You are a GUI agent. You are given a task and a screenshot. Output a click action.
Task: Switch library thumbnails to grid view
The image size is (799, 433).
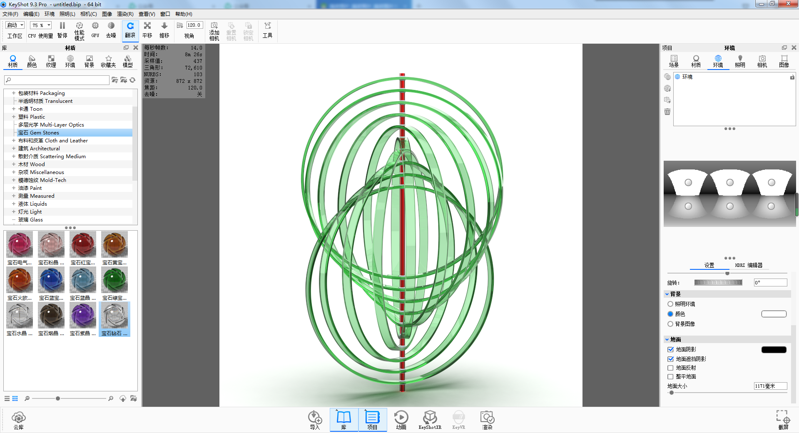[15, 398]
